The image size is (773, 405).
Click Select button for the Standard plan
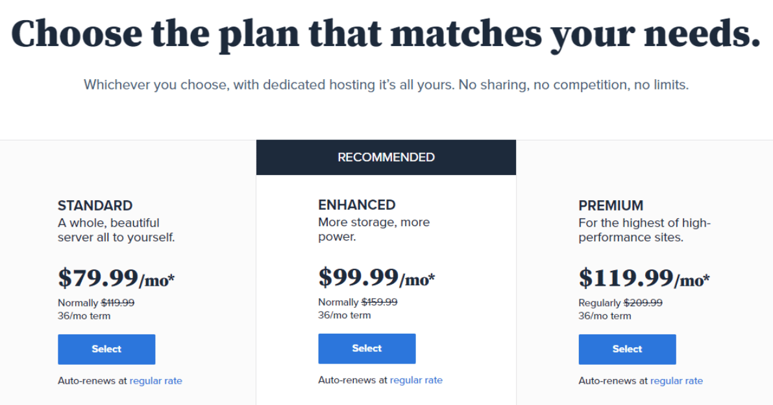[106, 349]
